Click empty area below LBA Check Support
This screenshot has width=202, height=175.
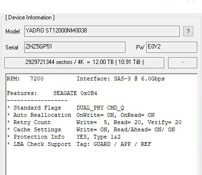tap(102, 160)
